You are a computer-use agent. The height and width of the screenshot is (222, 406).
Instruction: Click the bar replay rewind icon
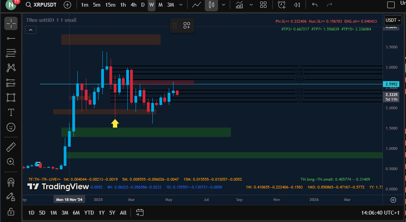click(297, 5)
